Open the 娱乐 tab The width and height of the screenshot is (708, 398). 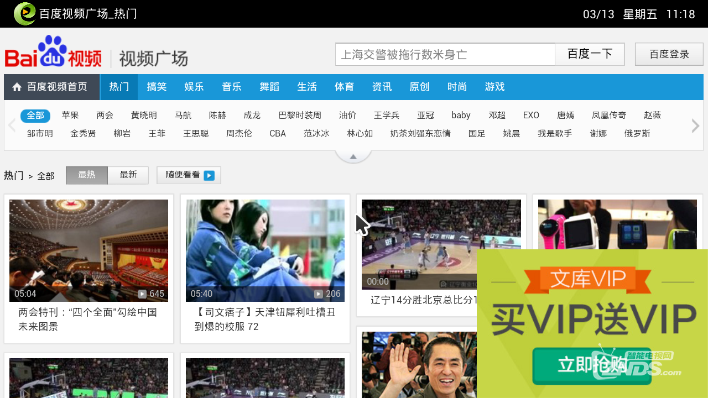tap(194, 87)
